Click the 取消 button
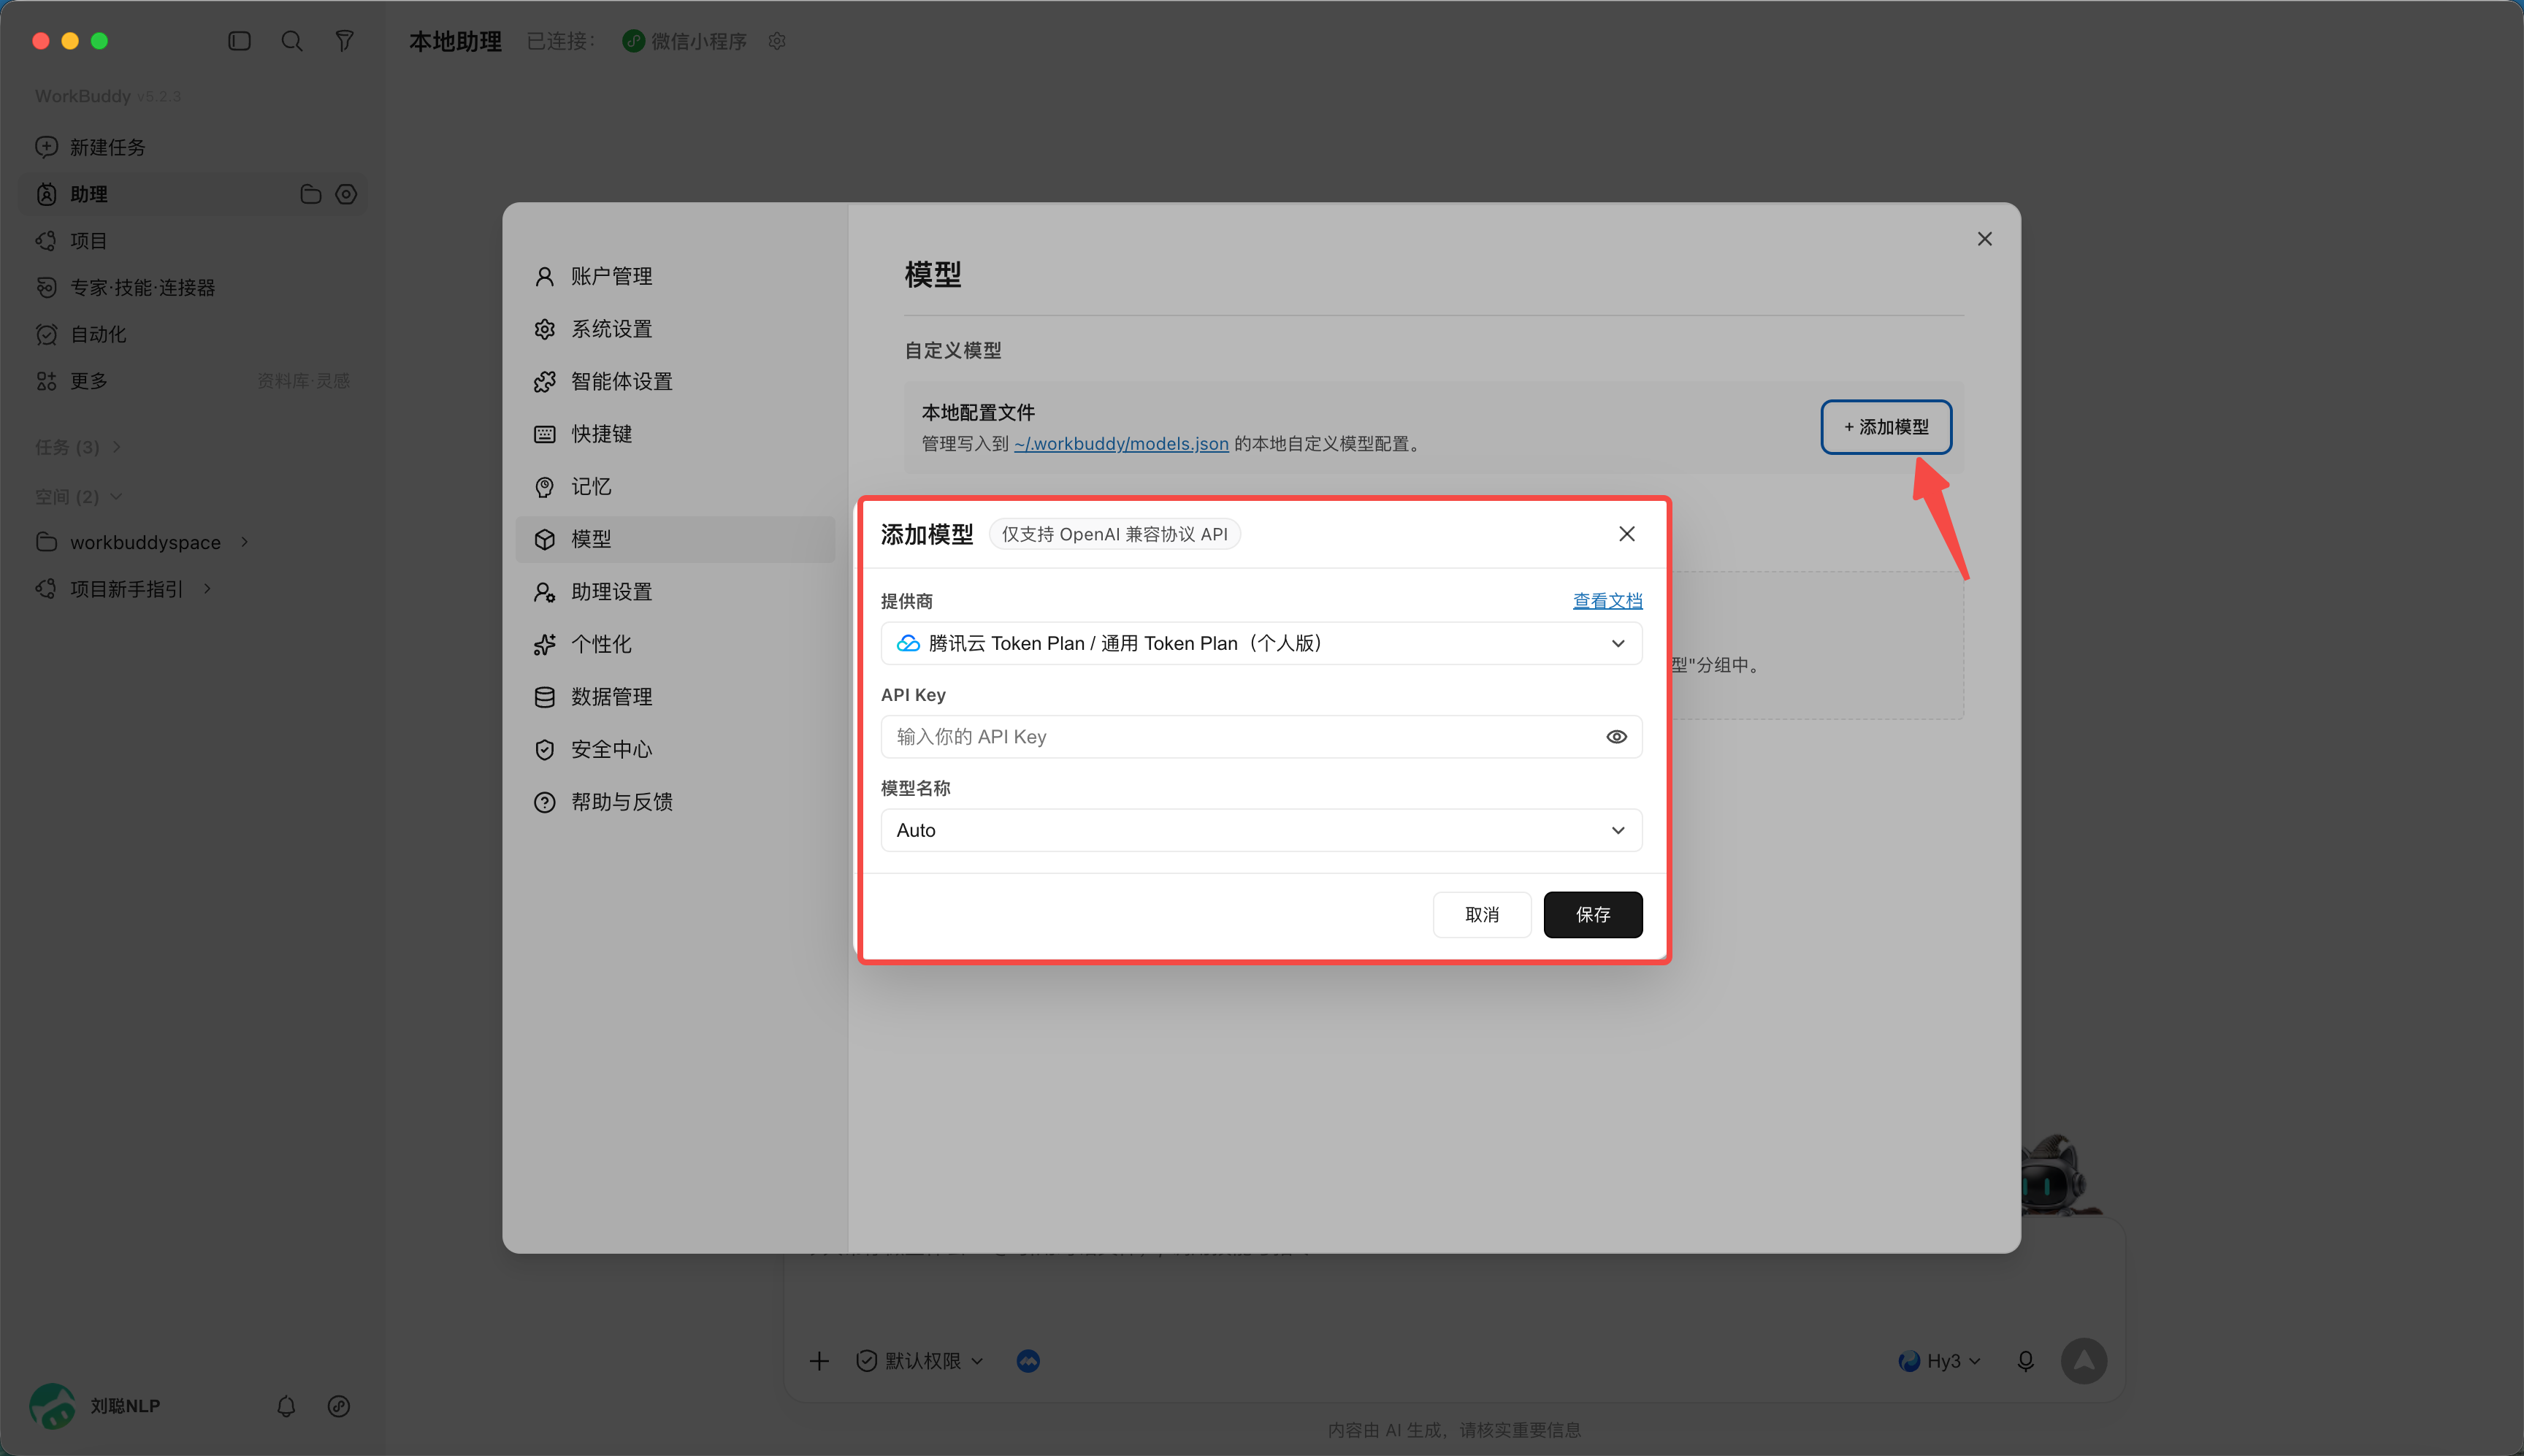The height and width of the screenshot is (1456, 2524). coord(1481,915)
